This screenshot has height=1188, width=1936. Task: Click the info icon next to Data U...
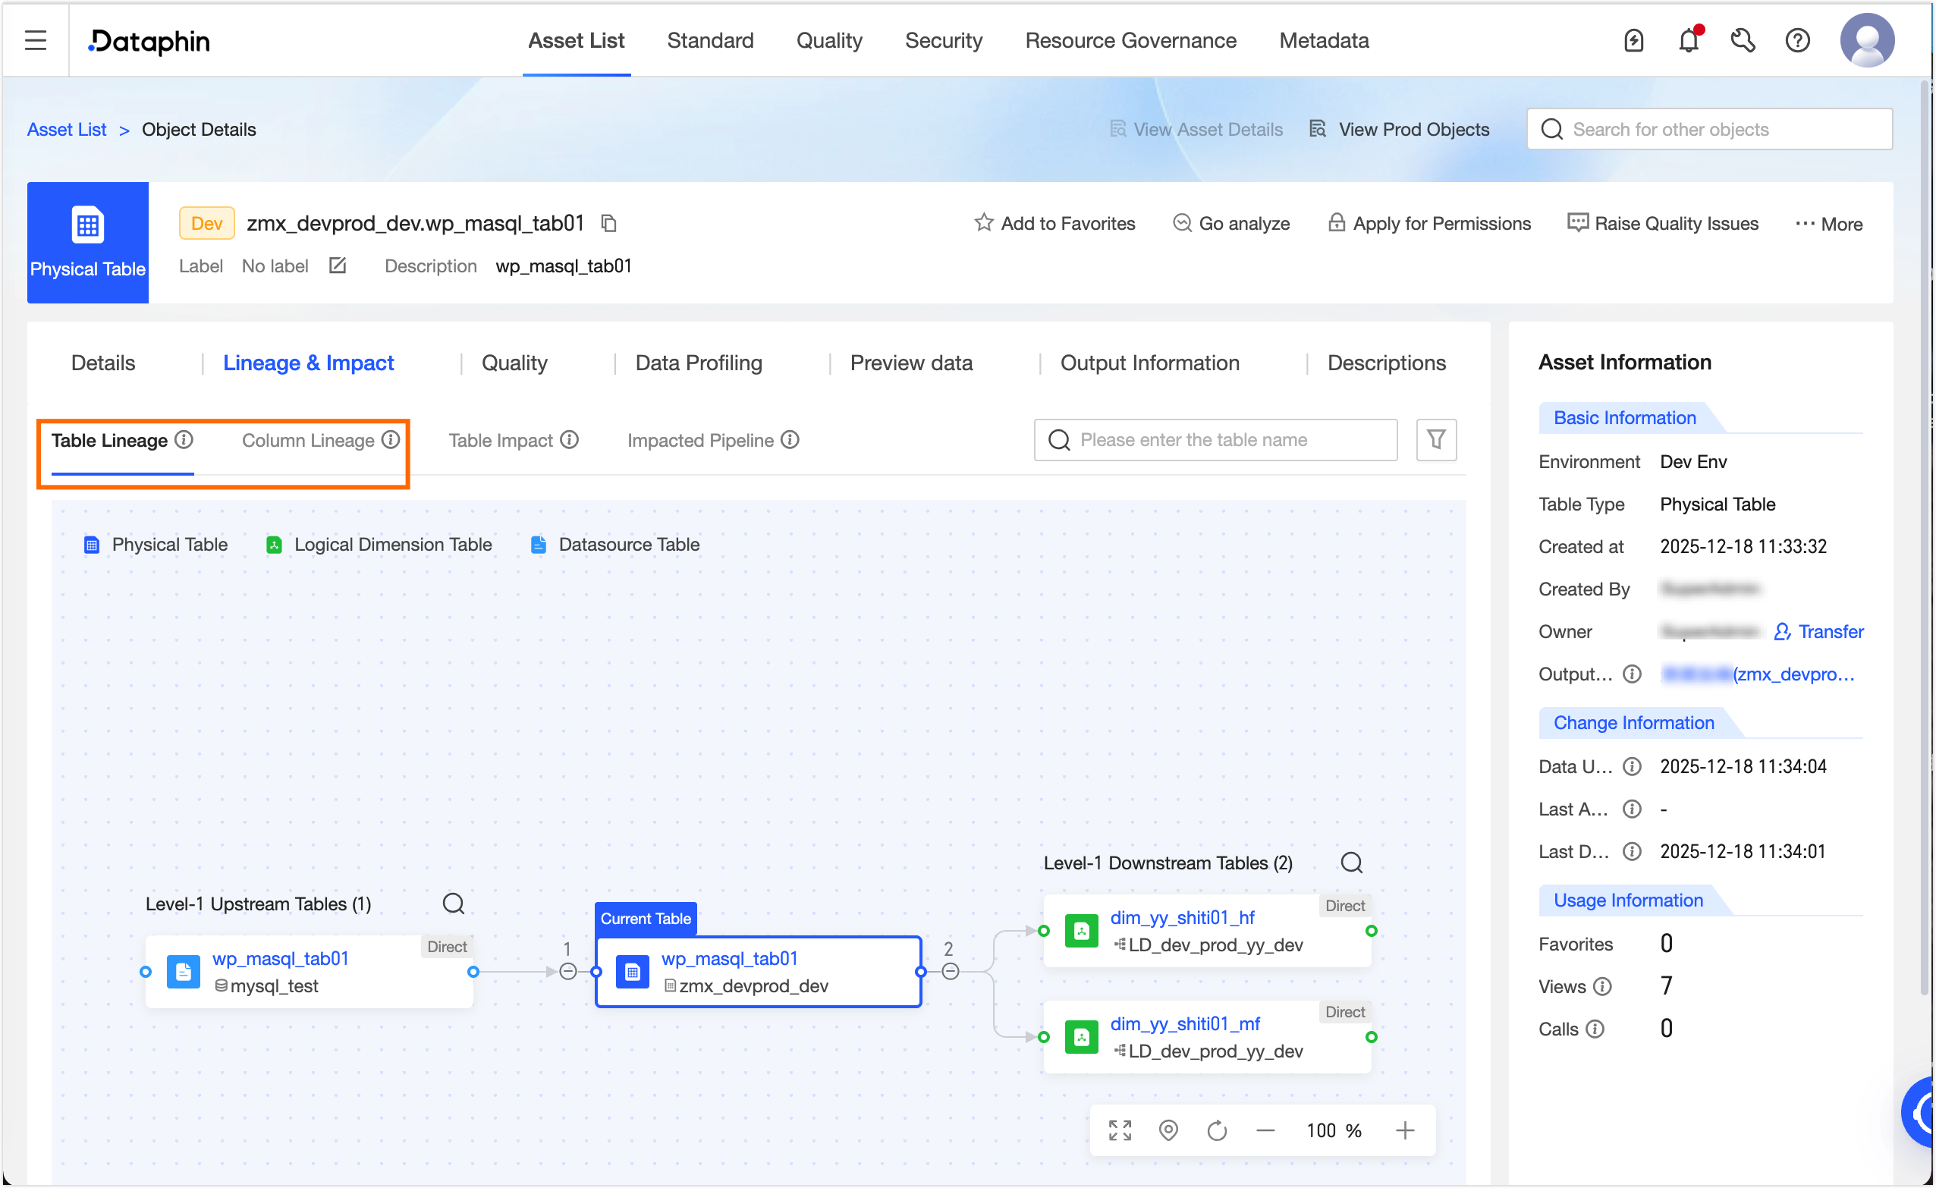coord(1632,766)
